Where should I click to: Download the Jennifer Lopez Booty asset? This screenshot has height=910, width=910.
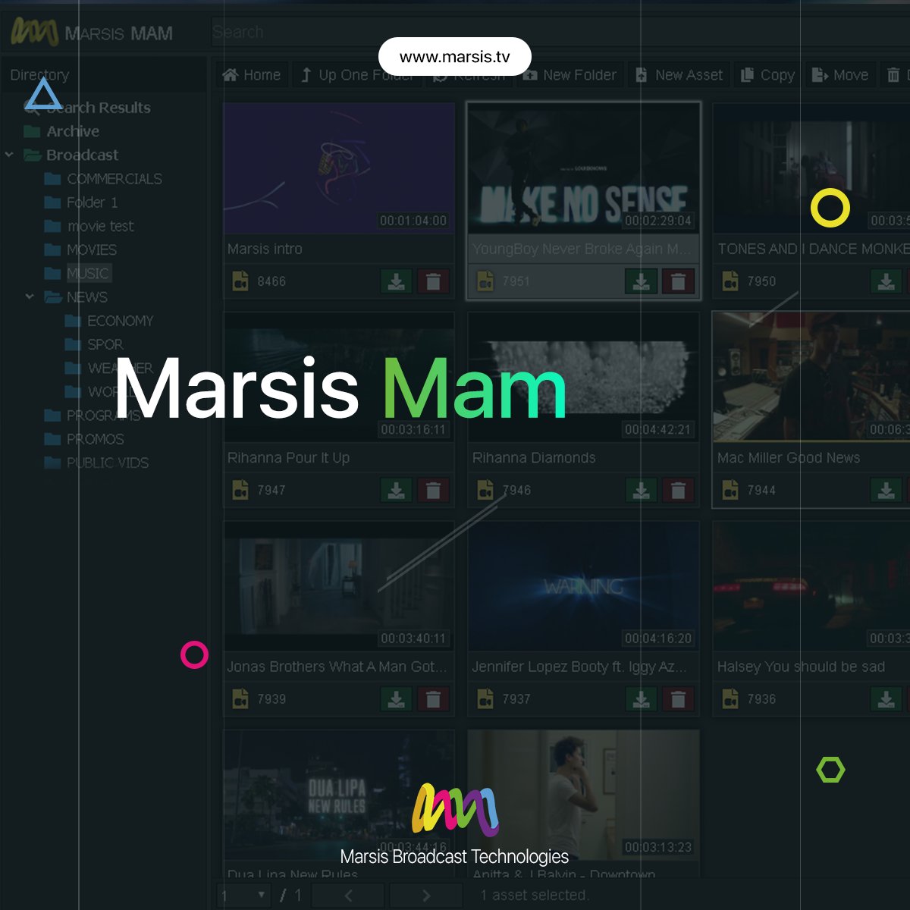pos(641,699)
